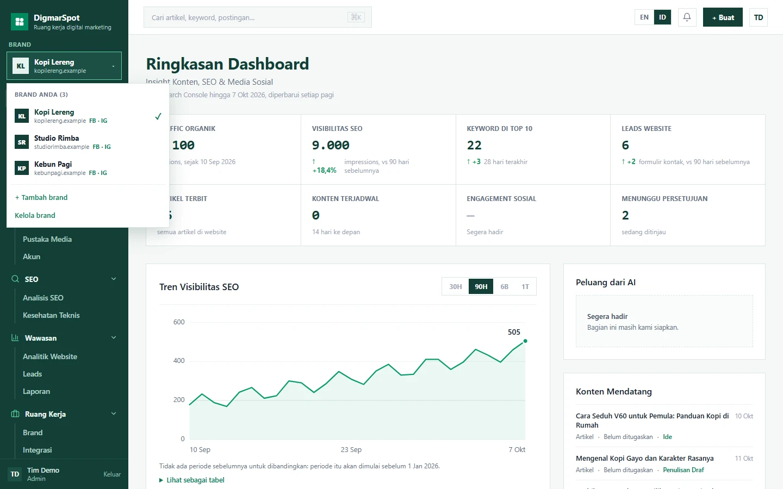Click the SR avatar for Studio Rimba
Screen dimensions: 783x489
(x=22, y=142)
